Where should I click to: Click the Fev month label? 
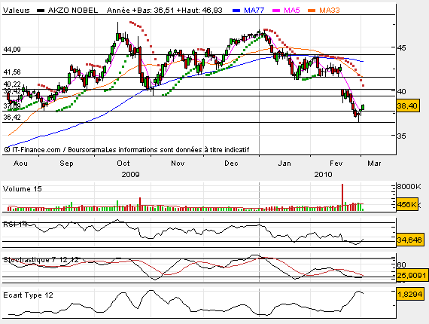(336, 164)
